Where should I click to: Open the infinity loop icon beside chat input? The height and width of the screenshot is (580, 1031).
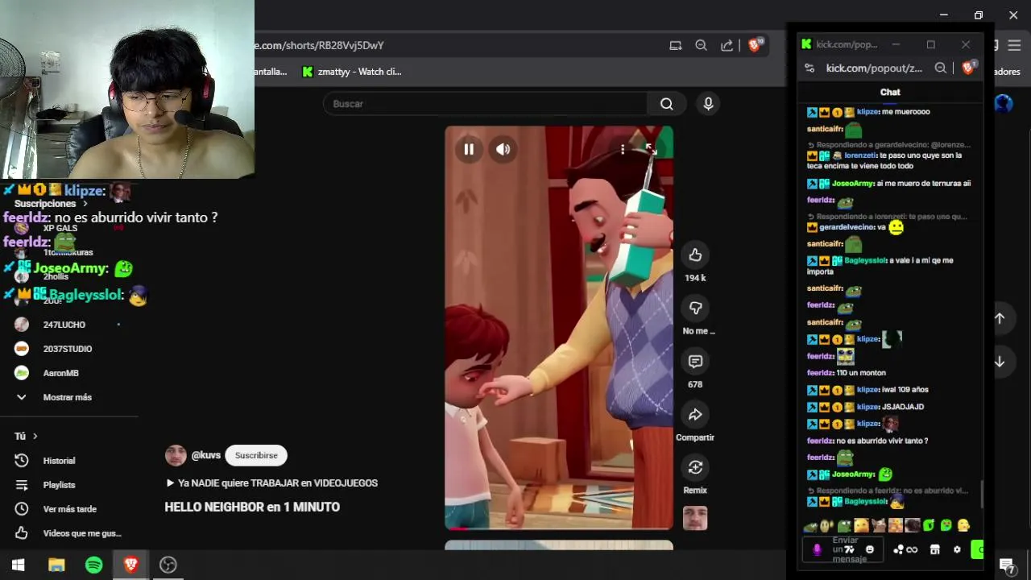click(x=912, y=549)
